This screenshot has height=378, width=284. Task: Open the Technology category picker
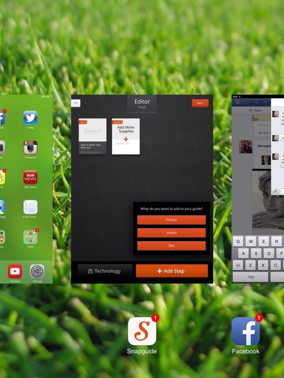105,271
